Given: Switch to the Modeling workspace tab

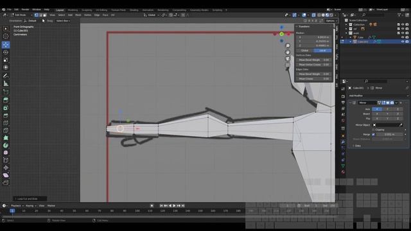Looking at the screenshot, I should pyautogui.click(x=73, y=10).
